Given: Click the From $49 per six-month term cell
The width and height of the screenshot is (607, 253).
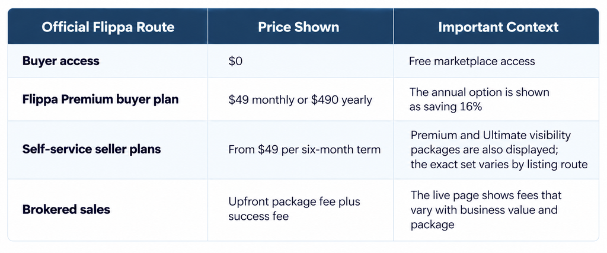Looking at the screenshot, I should point(305,150).
